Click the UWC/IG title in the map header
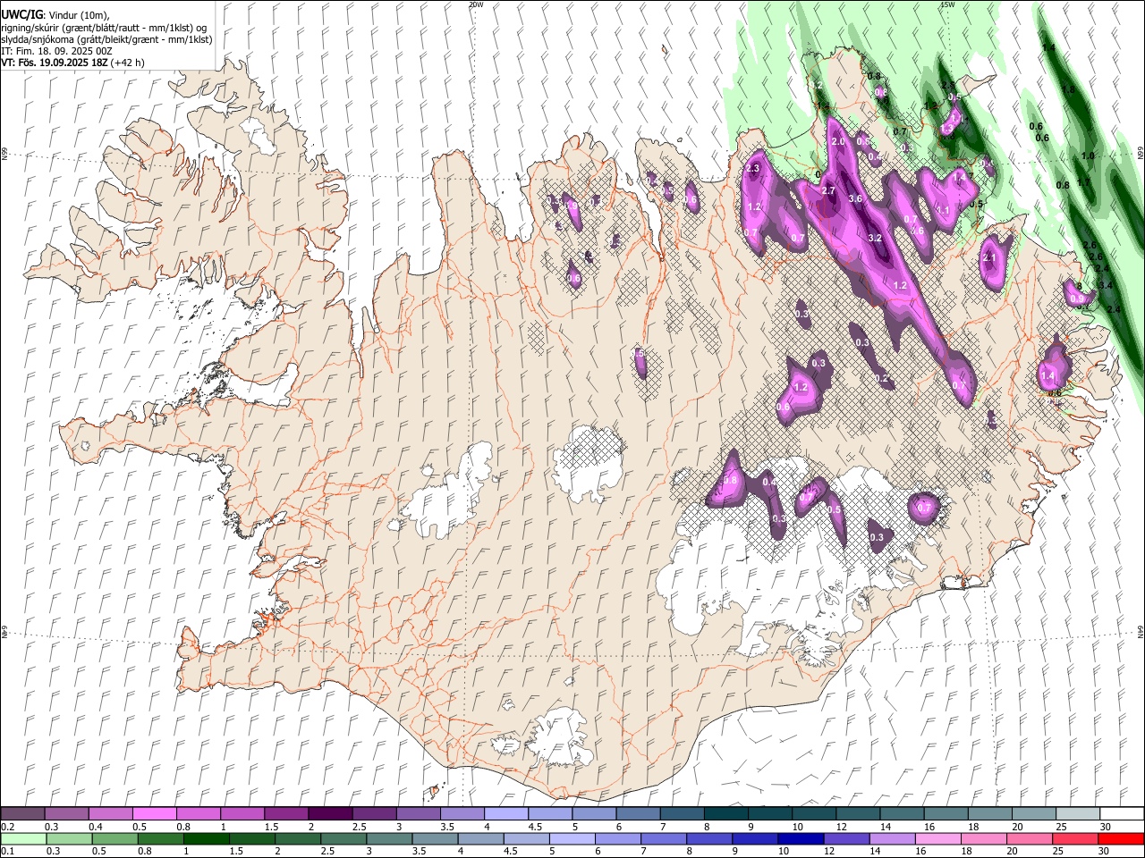This screenshot has width=1145, height=858. click(21, 14)
